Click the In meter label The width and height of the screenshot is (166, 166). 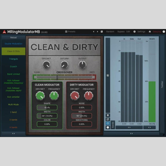coord(124,39)
